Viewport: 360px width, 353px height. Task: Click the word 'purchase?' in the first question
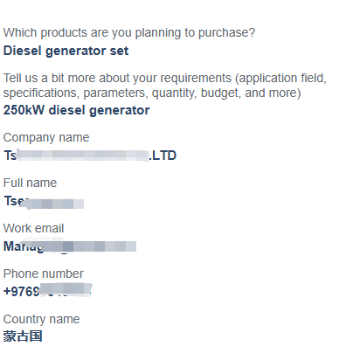tap(226, 33)
